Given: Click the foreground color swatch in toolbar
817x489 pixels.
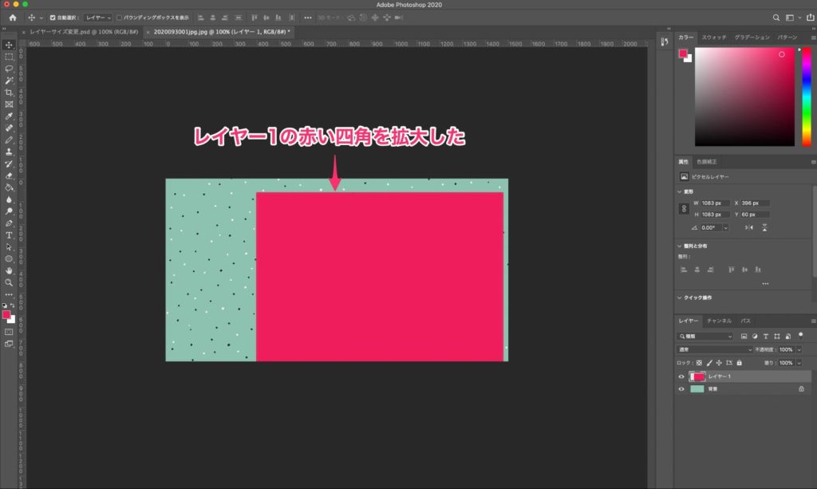Looking at the screenshot, I should click(x=6, y=315).
